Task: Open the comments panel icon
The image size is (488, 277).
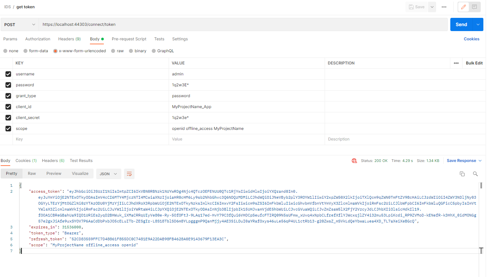Action: point(475,7)
